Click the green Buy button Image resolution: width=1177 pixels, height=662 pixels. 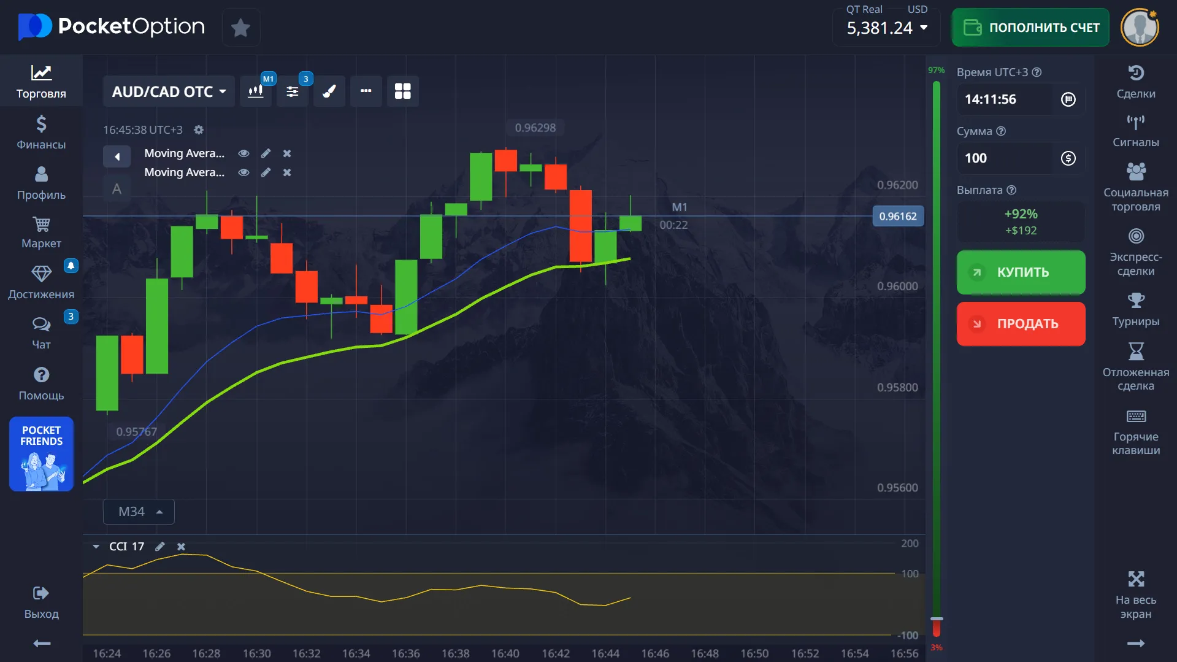(x=1021, y=272)
